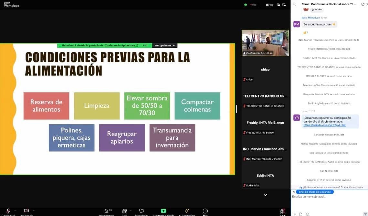The width and height of the screenshot is (368, 216).
Task: Select Chat de grupo de la reunión recipient
Action: 315,192
